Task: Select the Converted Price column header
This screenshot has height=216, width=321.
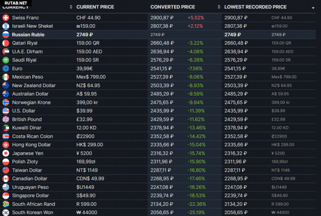Action: tap(173, 7)
